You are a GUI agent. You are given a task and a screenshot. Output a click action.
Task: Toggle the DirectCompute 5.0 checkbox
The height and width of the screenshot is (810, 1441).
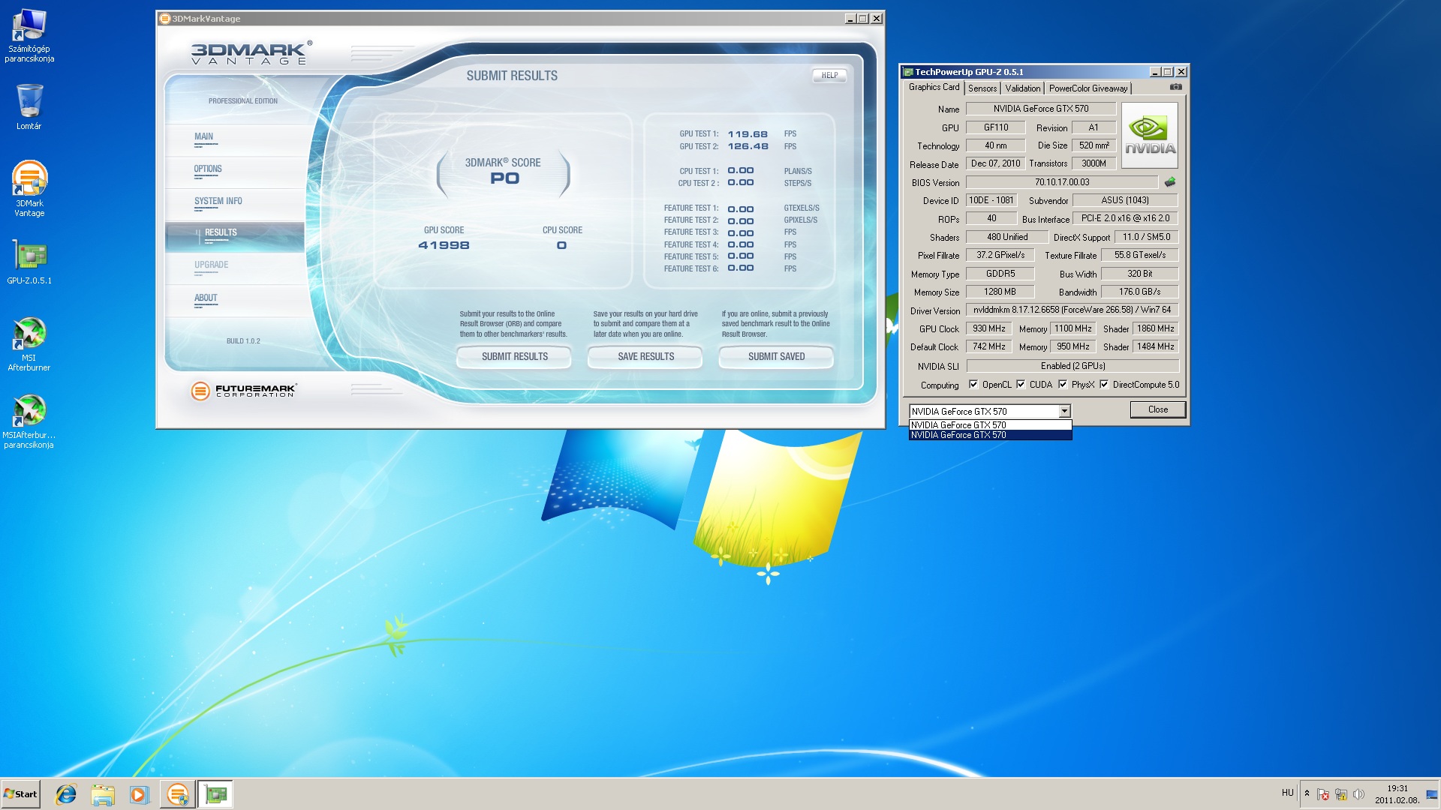[x=1104, y=385]
